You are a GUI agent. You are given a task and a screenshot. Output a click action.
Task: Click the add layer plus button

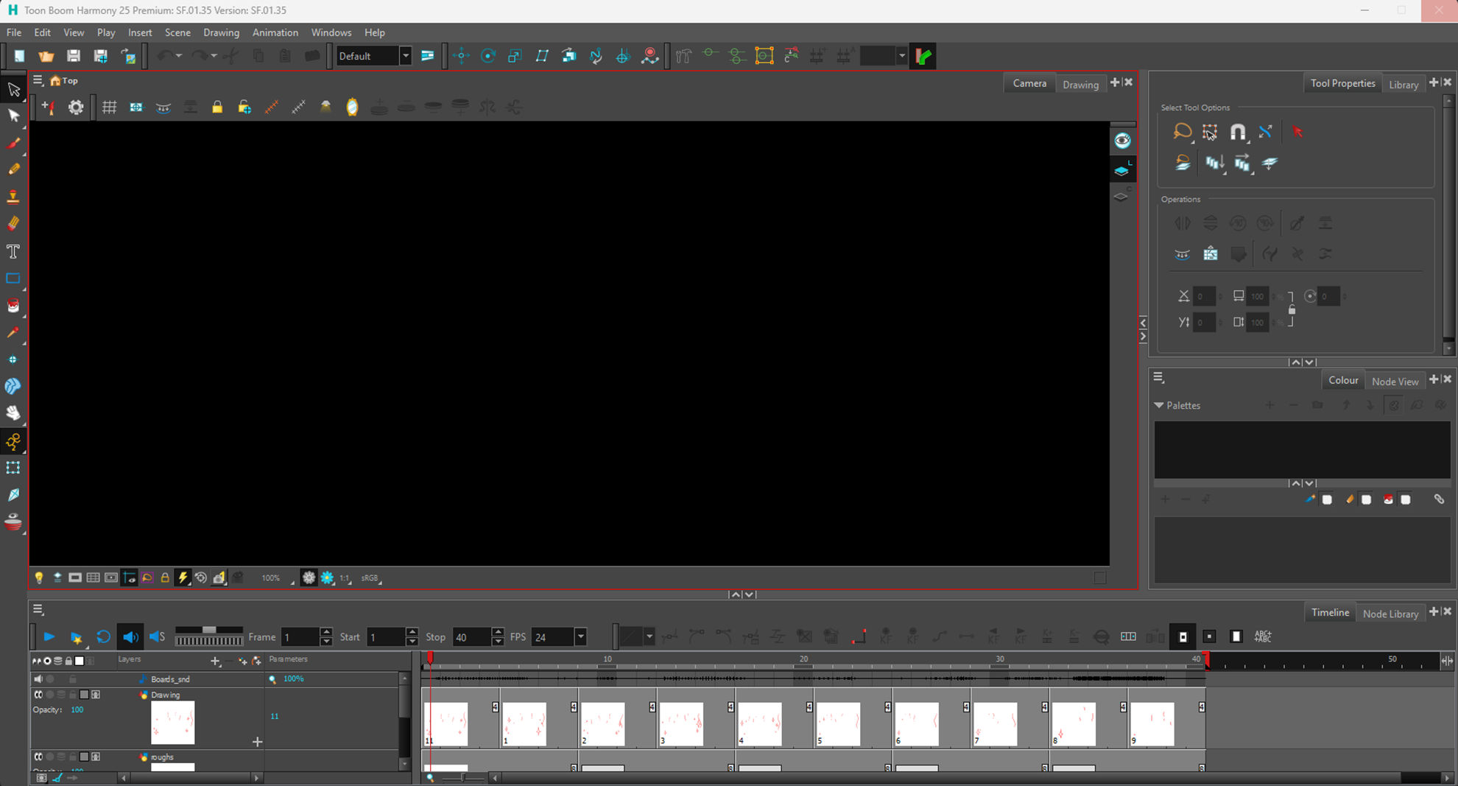click(x=215, y=662)
